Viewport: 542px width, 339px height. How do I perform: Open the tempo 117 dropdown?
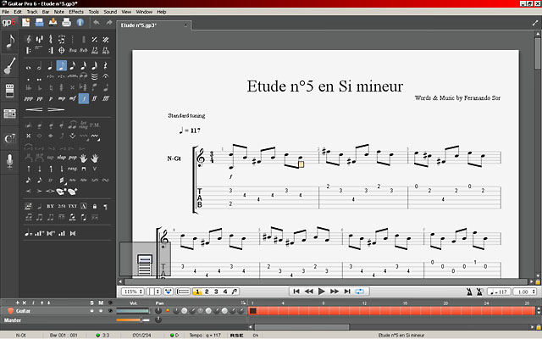pyautogui.click(x=499, y=292)
